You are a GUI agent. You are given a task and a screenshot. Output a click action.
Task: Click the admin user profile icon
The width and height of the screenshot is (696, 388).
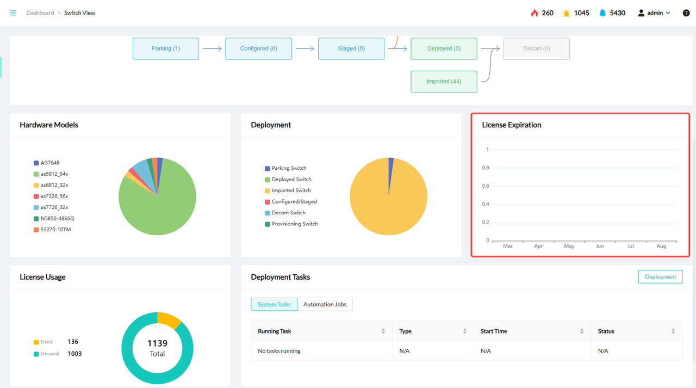coord(641,13)
